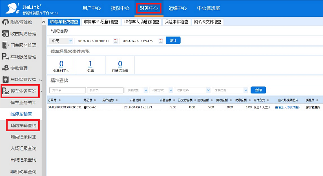
Task: Open the 今天 time range dropdown
Action: [61, 41]
